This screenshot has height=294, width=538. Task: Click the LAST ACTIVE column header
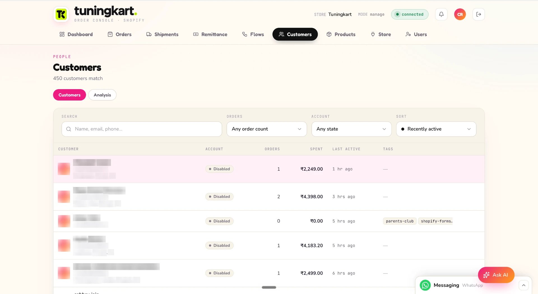click(346, 149)
